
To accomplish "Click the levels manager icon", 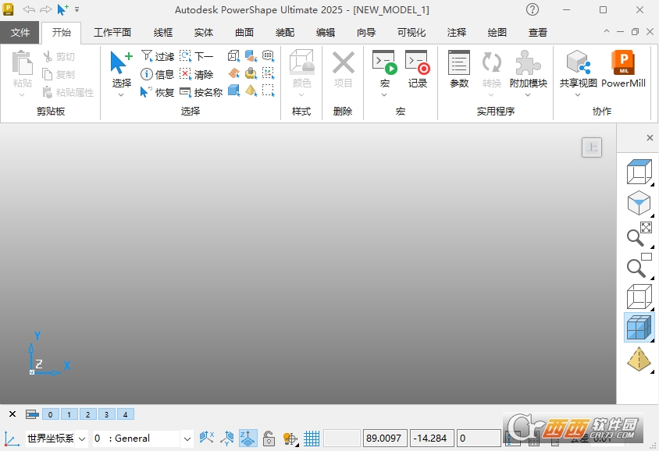I will (x=32, y=414).
